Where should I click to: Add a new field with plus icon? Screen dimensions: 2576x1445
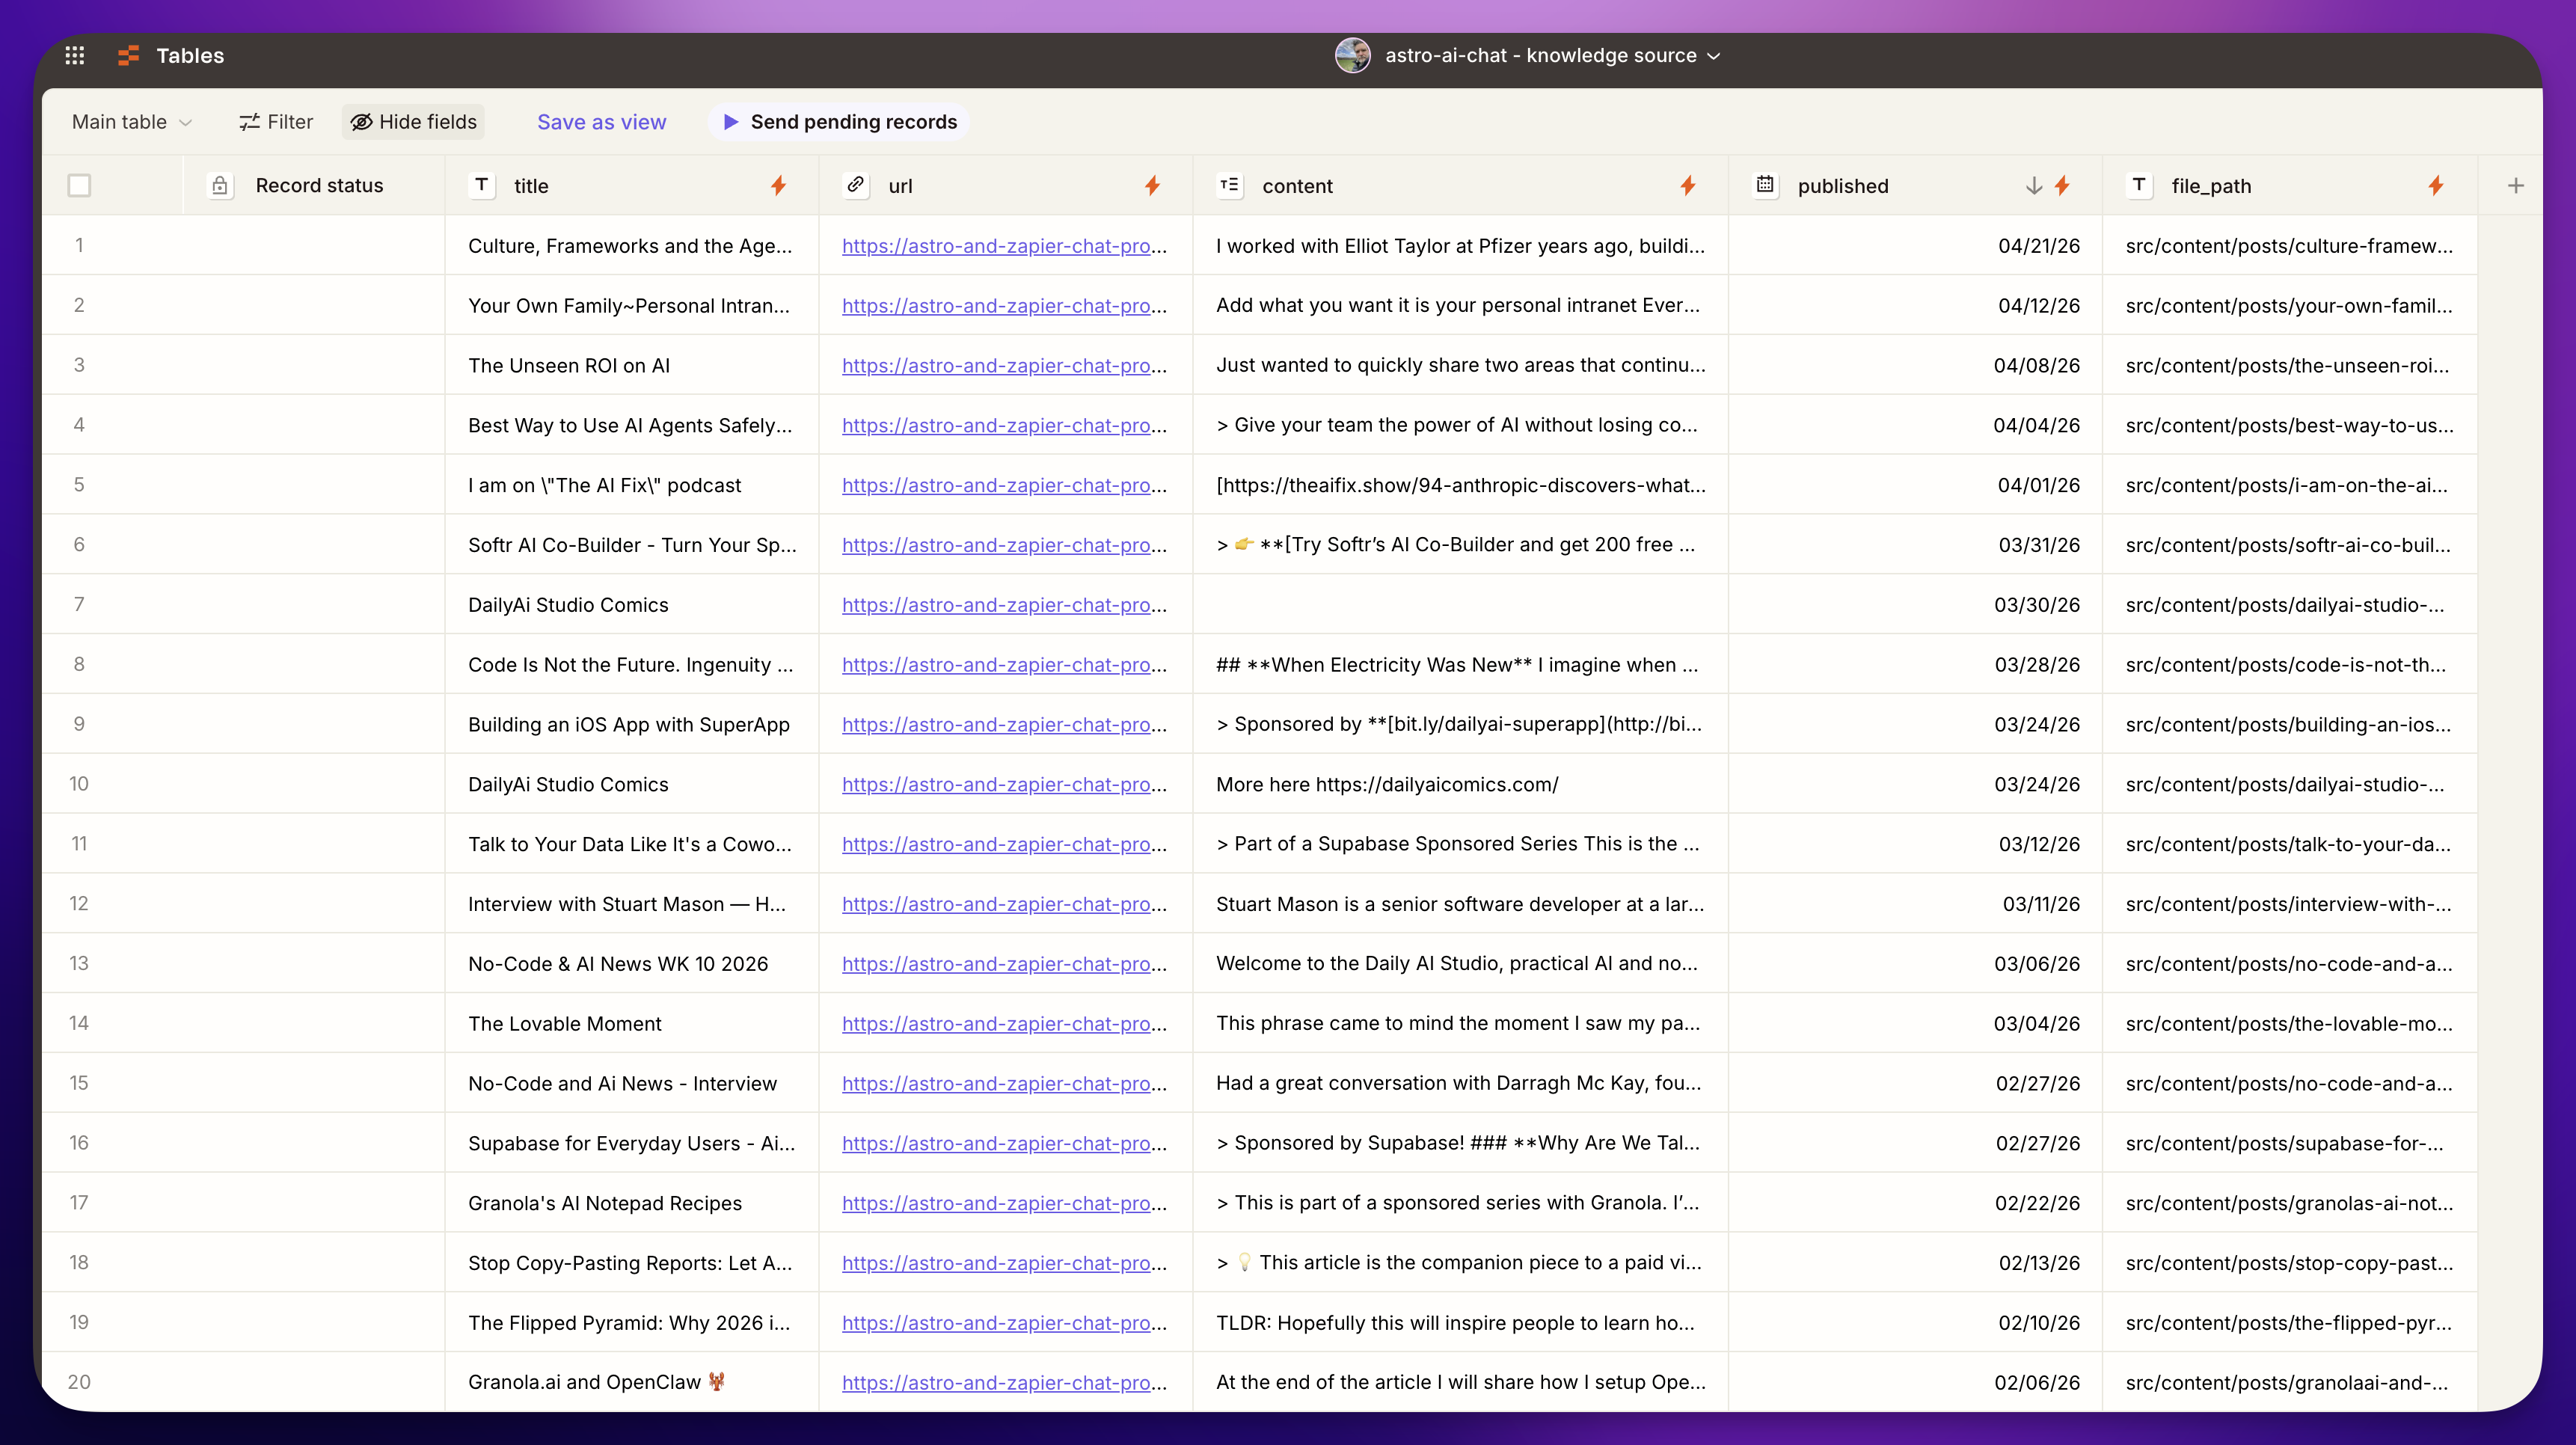click(2516, 186)
